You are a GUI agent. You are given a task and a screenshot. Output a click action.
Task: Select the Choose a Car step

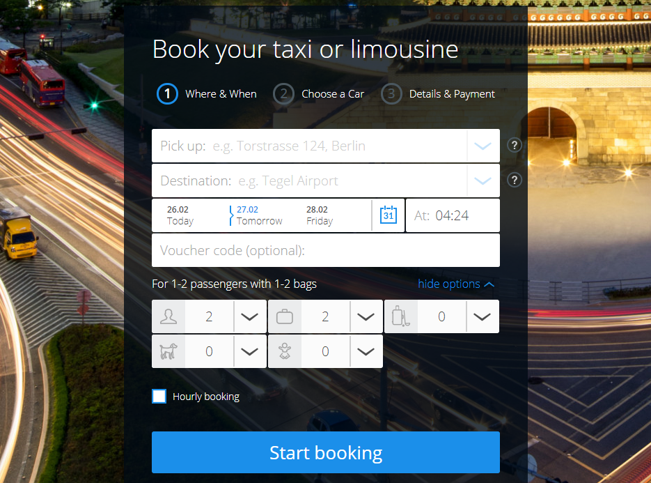333,94
